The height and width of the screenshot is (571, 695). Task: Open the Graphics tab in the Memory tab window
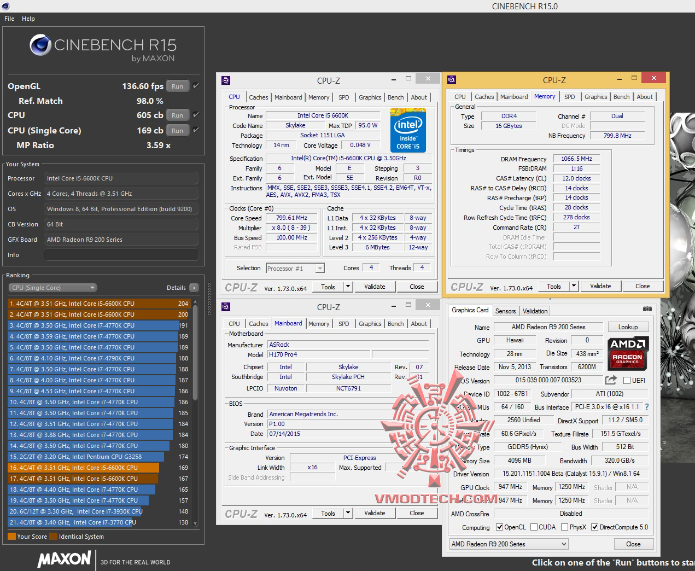[x=595, y=97]
